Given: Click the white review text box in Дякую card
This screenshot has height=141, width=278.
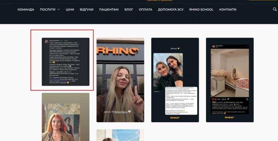Looking at the screenshot, I should (181, 101).
